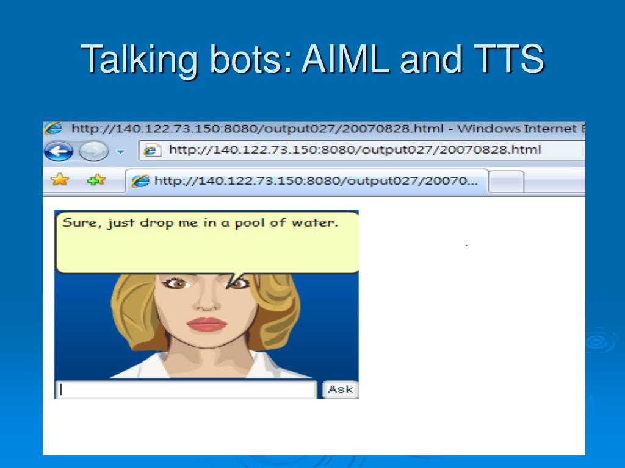Click the chatbot question input field
Viewport: 625px width, 468px height.
pos(187,389)
